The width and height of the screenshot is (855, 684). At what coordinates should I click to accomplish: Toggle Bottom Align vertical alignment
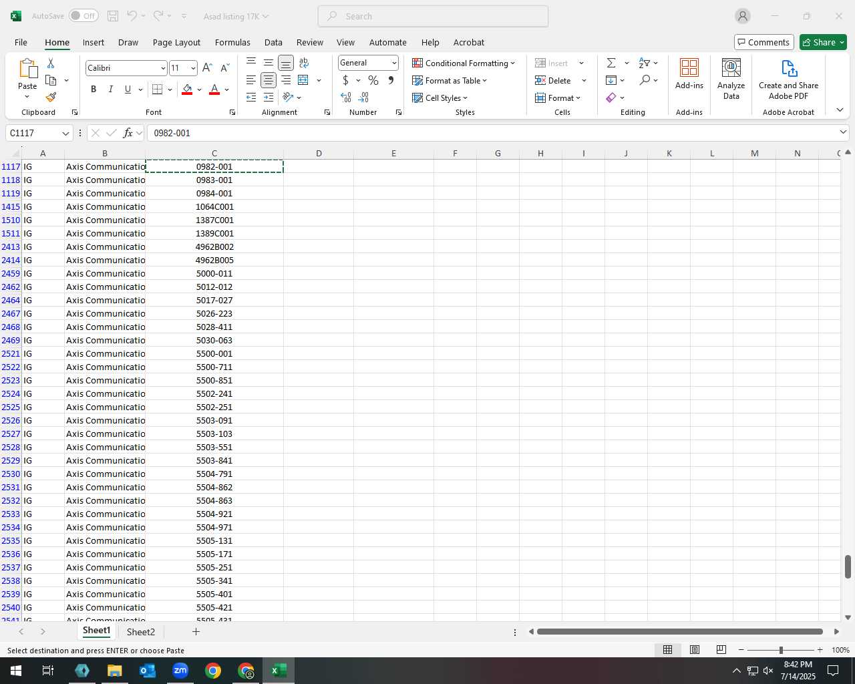(x=286, y=63)
